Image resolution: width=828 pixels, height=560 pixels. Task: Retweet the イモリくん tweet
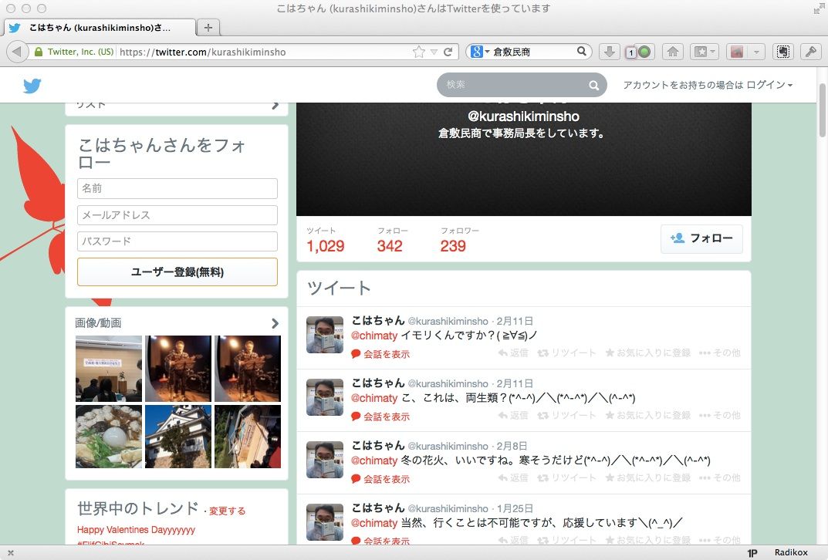tap(566, 353)
